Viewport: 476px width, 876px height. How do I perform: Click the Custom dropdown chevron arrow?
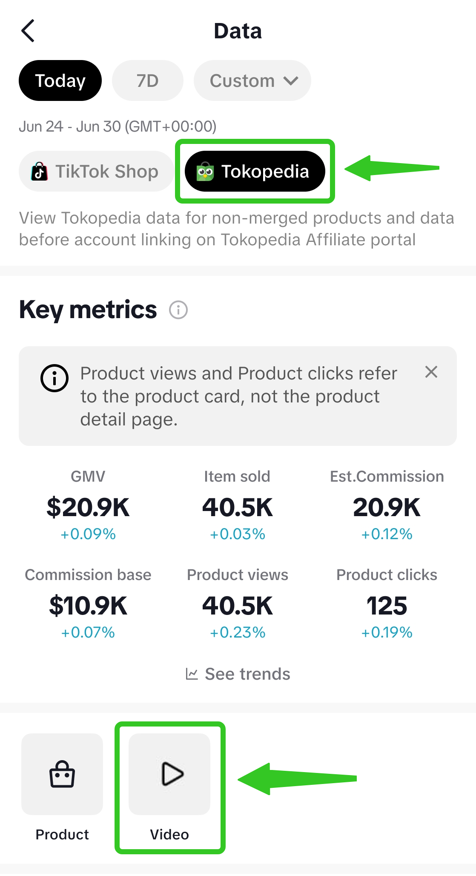[291, 80]
